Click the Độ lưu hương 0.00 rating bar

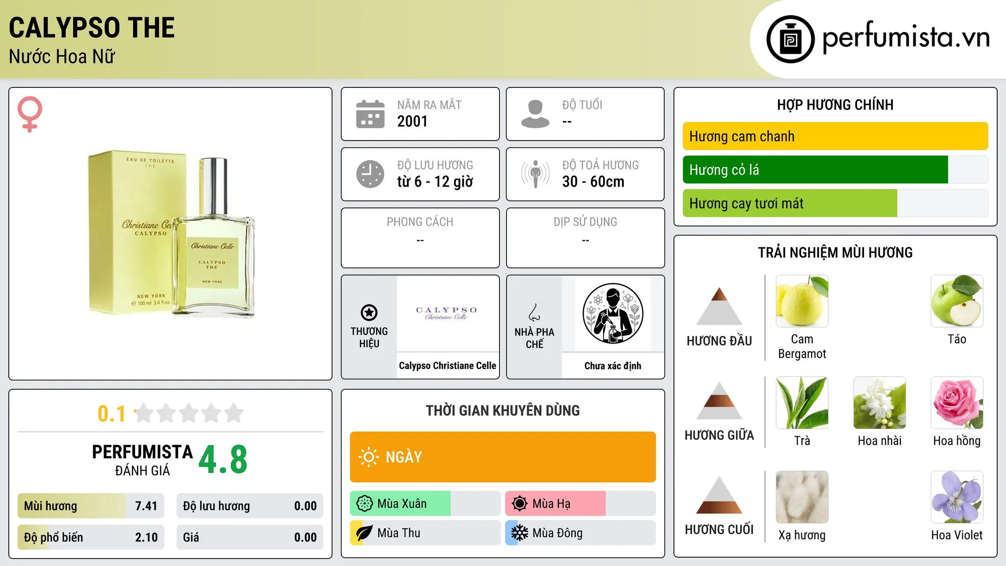pyautogui.click(x=250, y=506)
